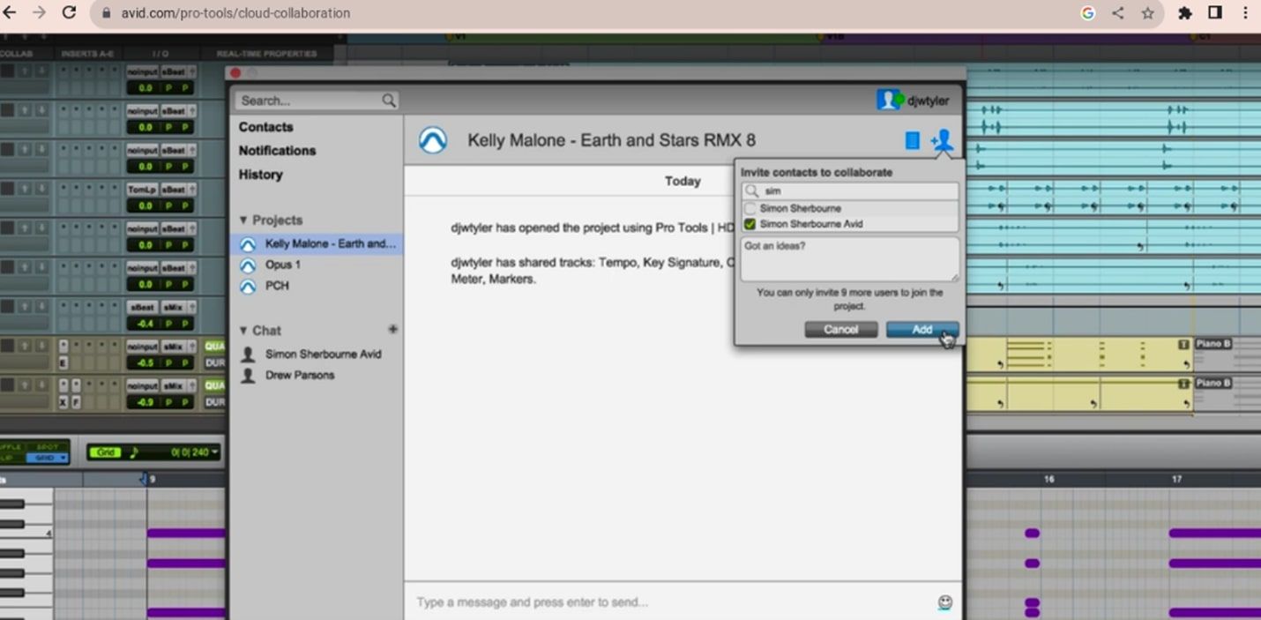Open History in the sidebar
This screenshot has width=1261, height=620.
(260, 174)
